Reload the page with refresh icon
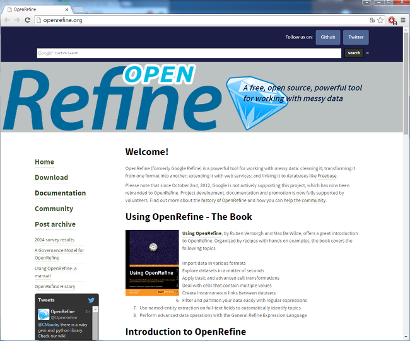Screen dimensions: 410x341 [x=28, y=20]
